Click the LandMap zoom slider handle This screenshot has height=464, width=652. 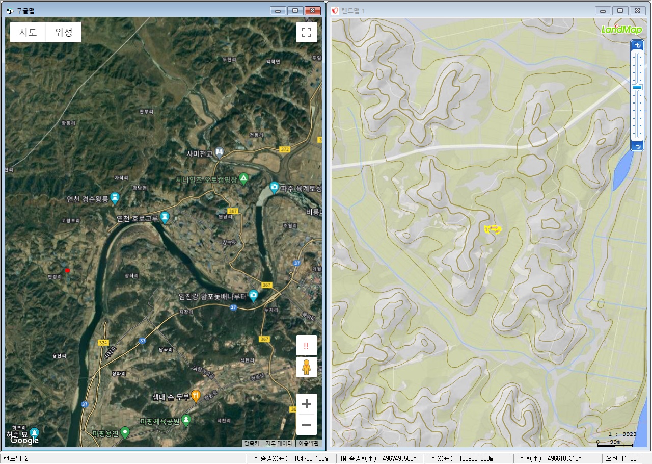(637, 87)
